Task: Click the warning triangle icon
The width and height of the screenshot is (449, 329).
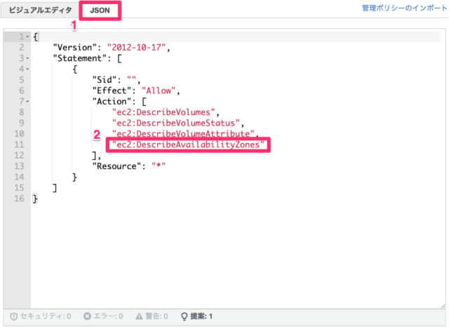Action: pyautogui.click(x=139, y=316)
